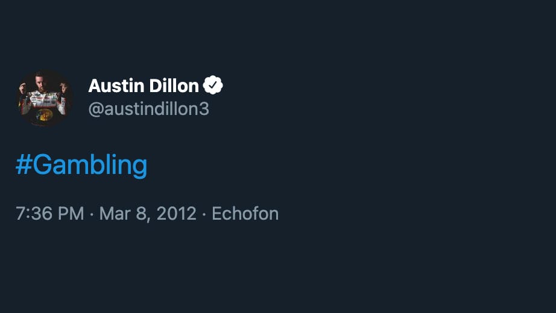This screenshot has height=313, width=556.
Task: Click the hash symbol of #Gambling
Action: click(x=23, y=165)
